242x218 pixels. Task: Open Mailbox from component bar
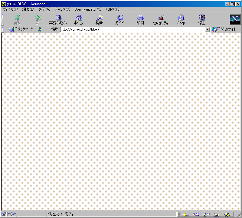pos(196,214)
